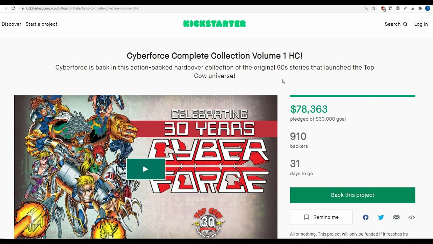Open the uBlock Origin extension icon

point(383,8)
